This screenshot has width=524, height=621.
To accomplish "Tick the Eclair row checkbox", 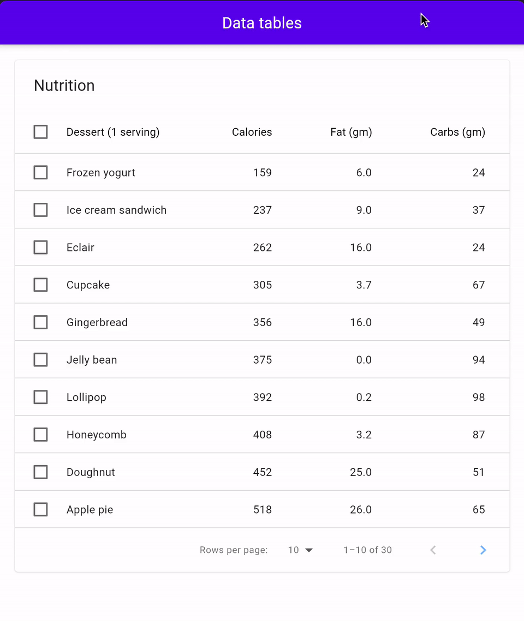I will click(40, 248).
